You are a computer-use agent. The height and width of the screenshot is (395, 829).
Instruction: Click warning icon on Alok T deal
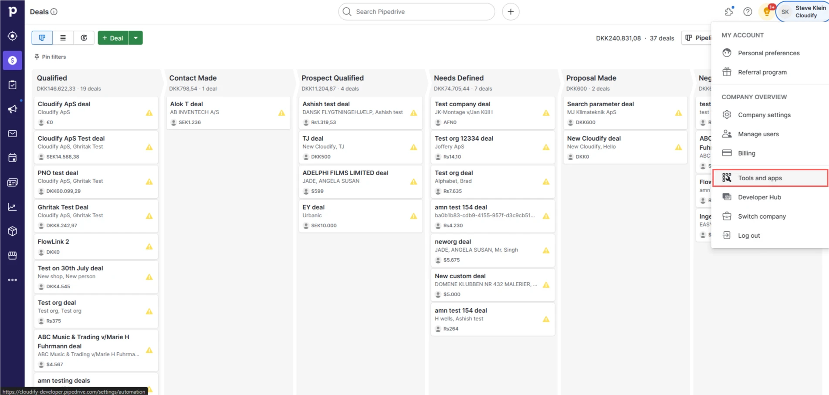pos(282,113)
